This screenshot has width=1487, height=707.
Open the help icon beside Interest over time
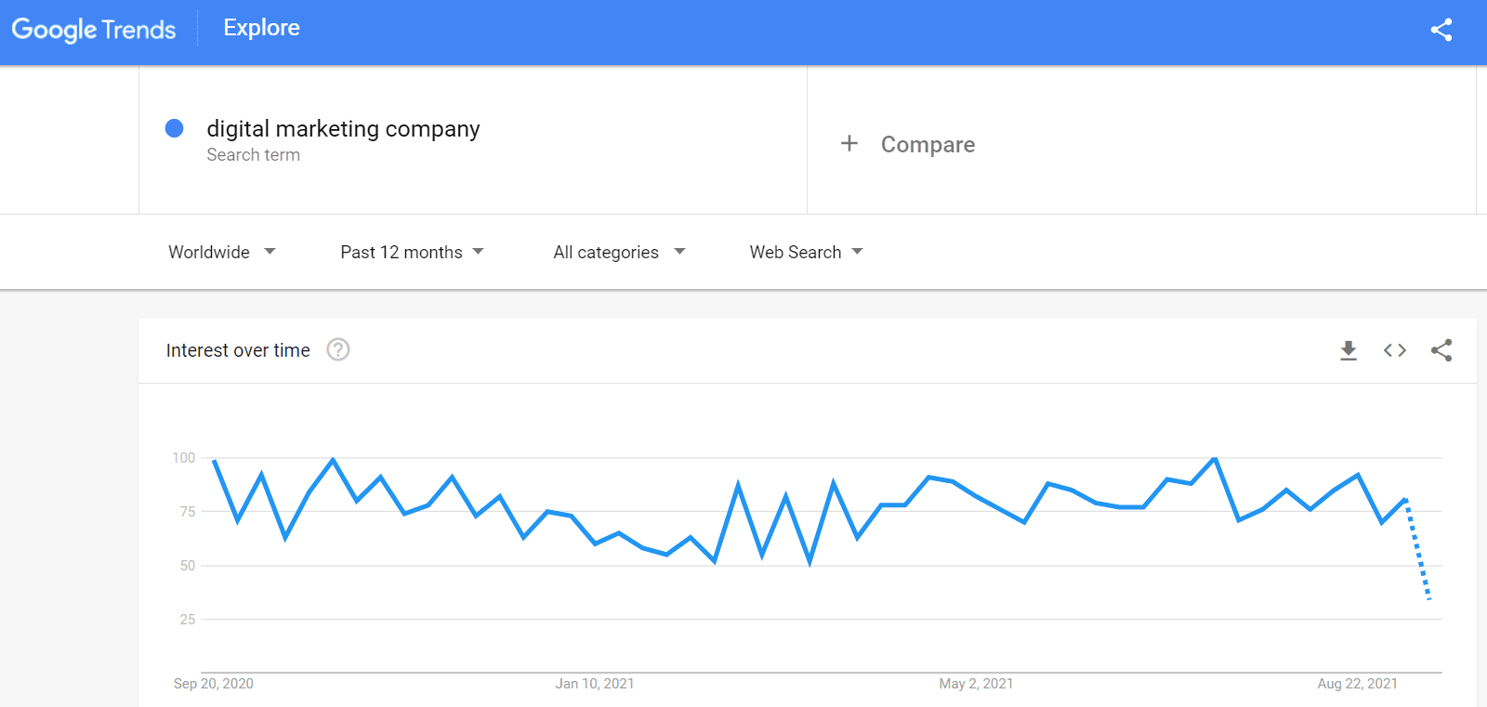click(338, 349)
